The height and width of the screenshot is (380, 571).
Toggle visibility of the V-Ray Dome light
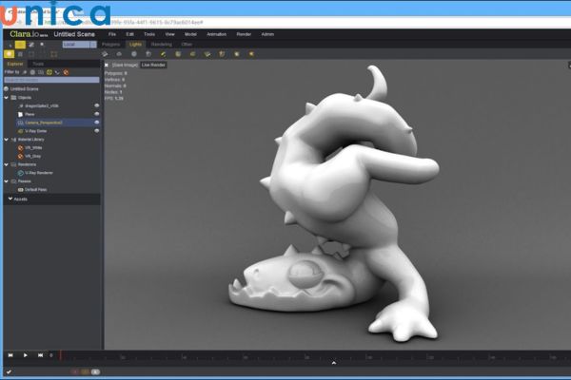96,131
